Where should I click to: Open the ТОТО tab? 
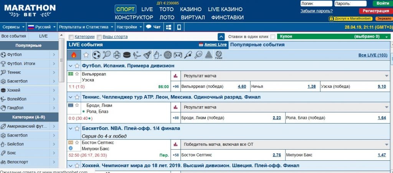click(167, 9)
